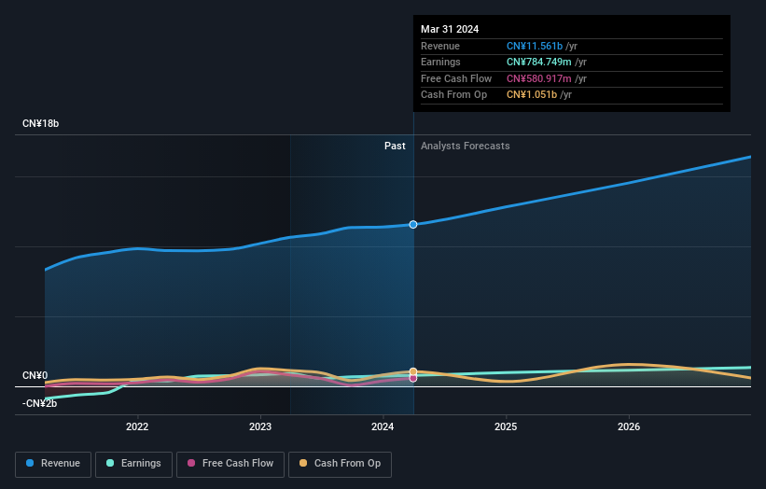Click the Analysts Forecasts label
Image resolution: width=766 pixels, height=489 pixels.
pyautogui.click(x=465, y=147)
